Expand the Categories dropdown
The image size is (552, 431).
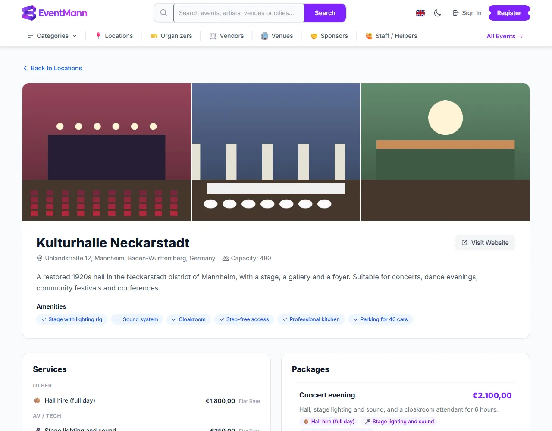point(52,36)
